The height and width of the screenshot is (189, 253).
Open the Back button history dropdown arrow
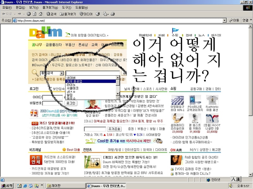pos(15,14)
